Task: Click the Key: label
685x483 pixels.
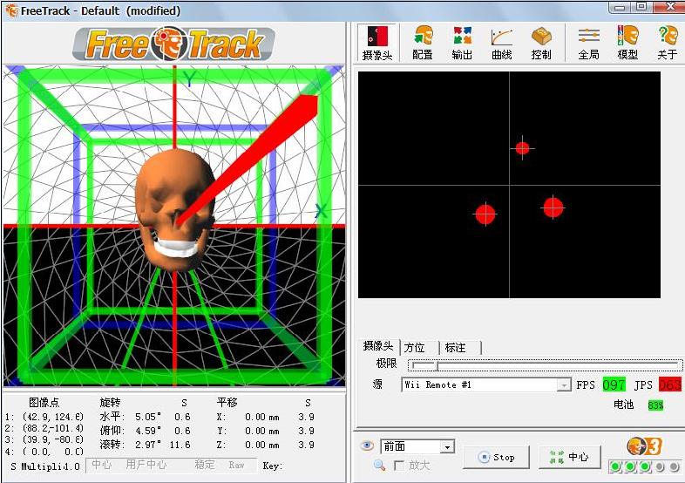Action: tap(272, 466)
